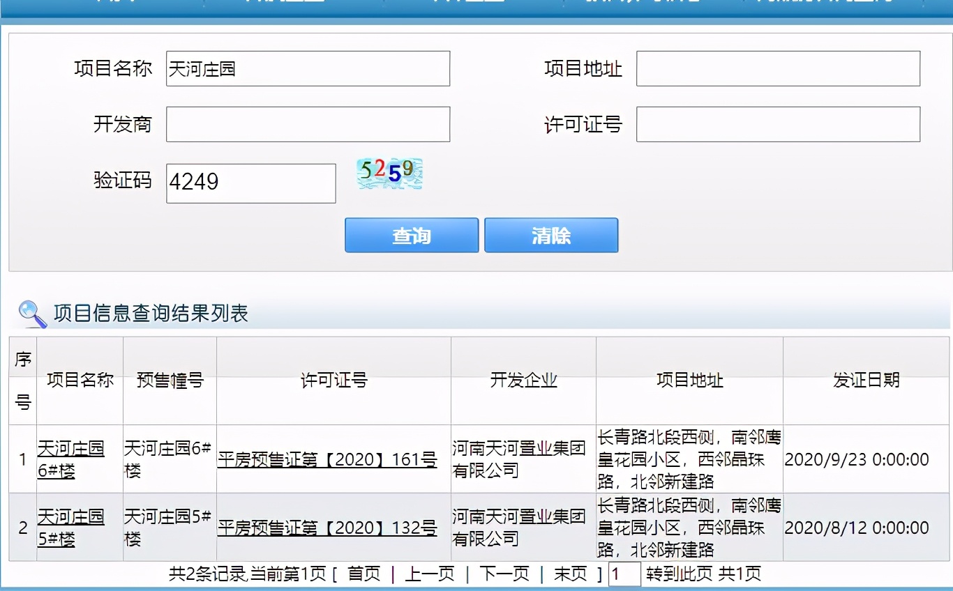Click the empty 项目地址 input field
This screenshot has height=591, width=953.
778,68
